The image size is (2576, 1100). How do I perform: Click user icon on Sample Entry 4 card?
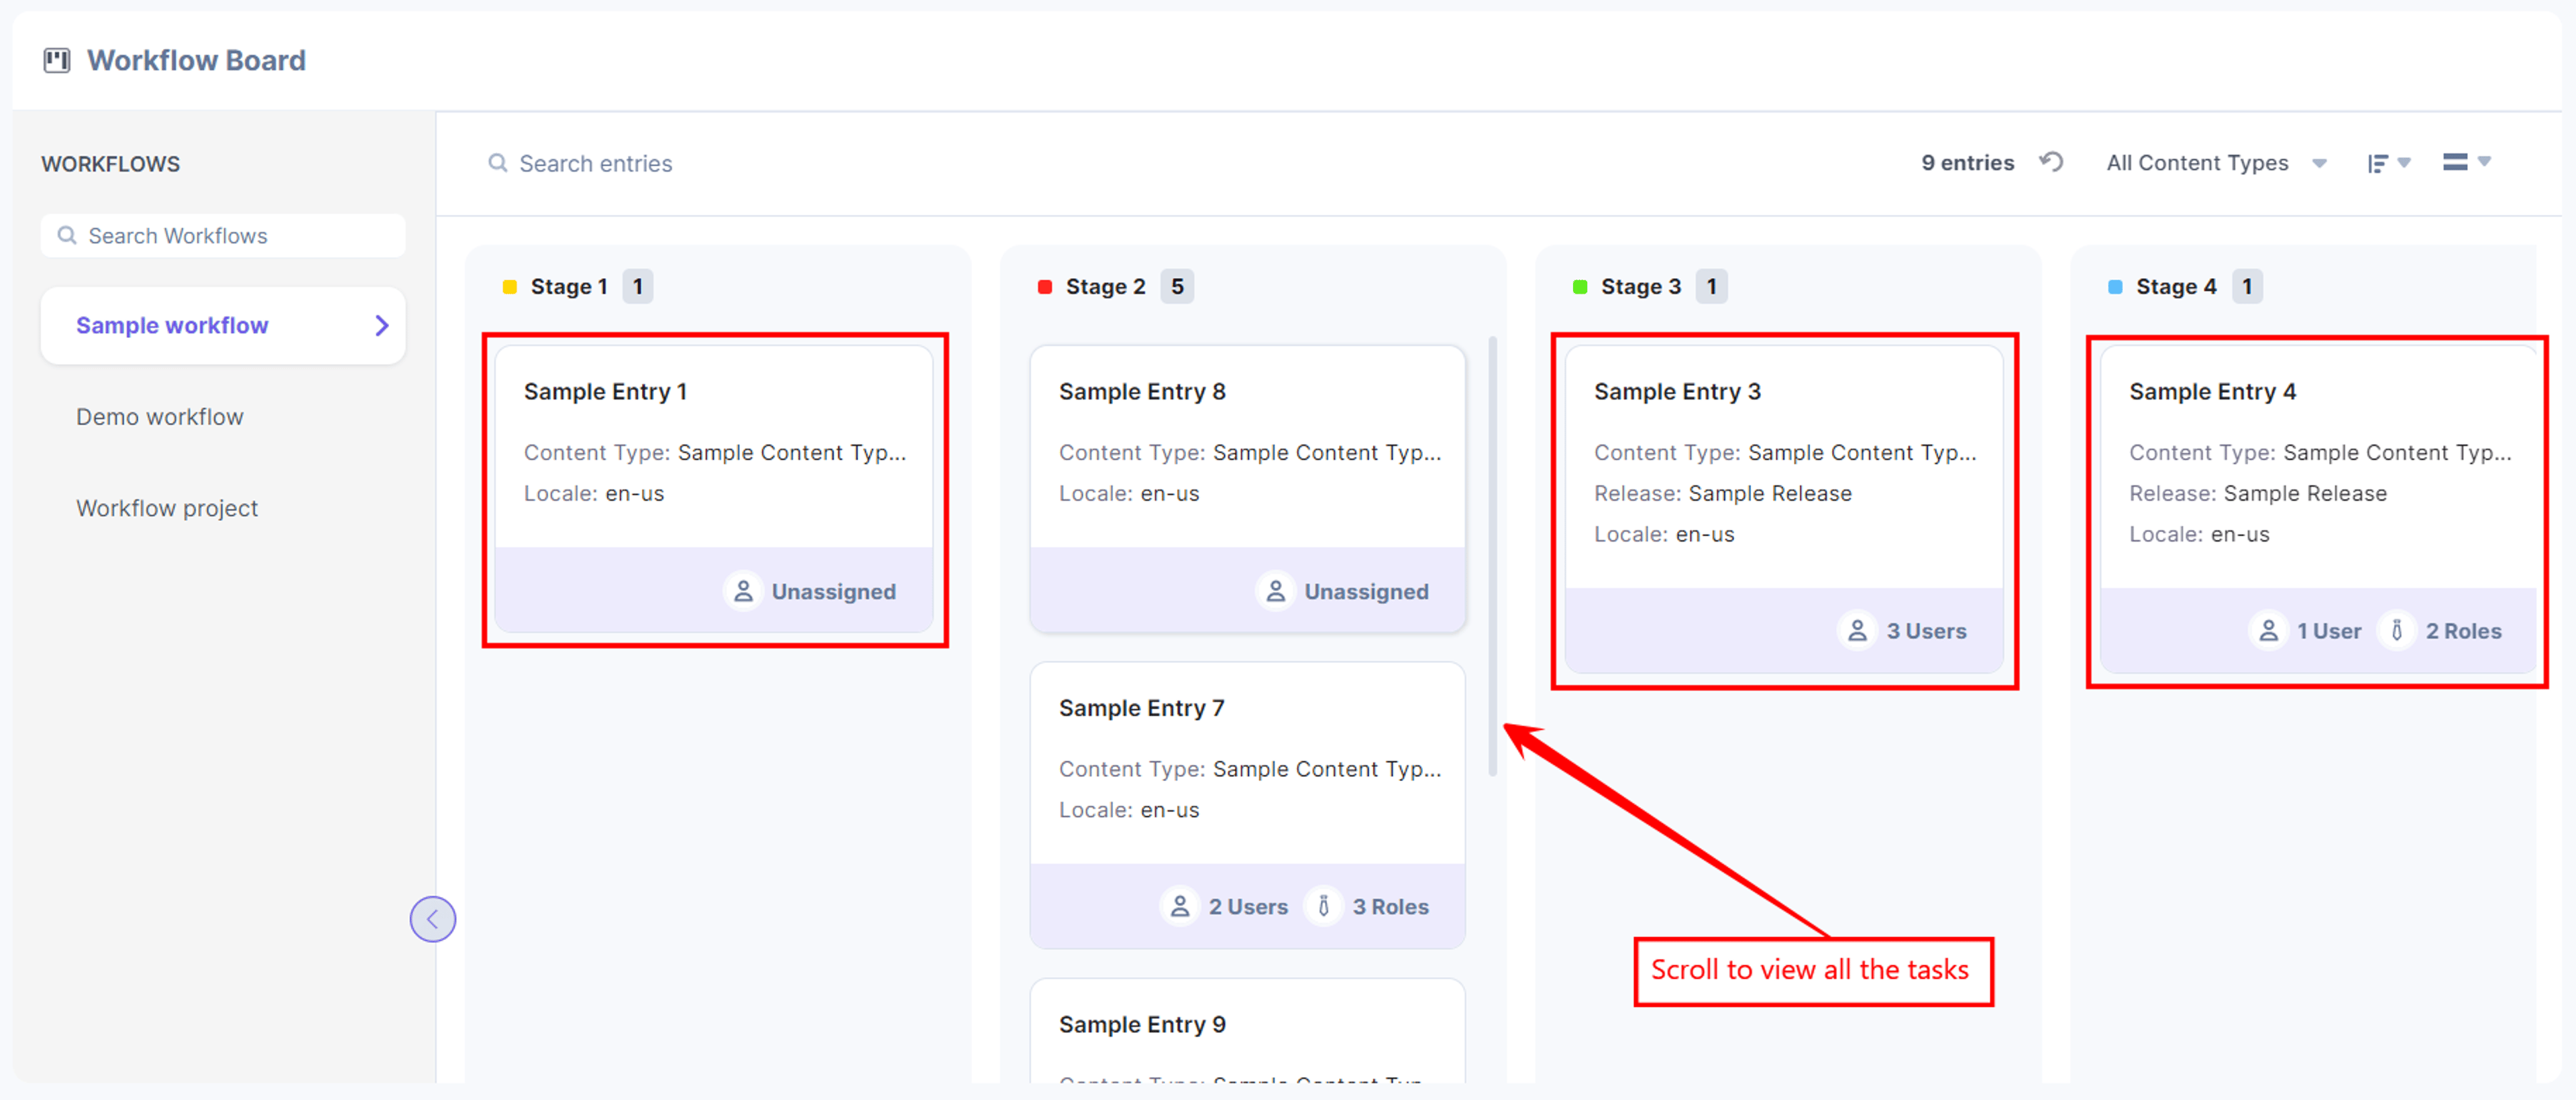(2268, 630)
